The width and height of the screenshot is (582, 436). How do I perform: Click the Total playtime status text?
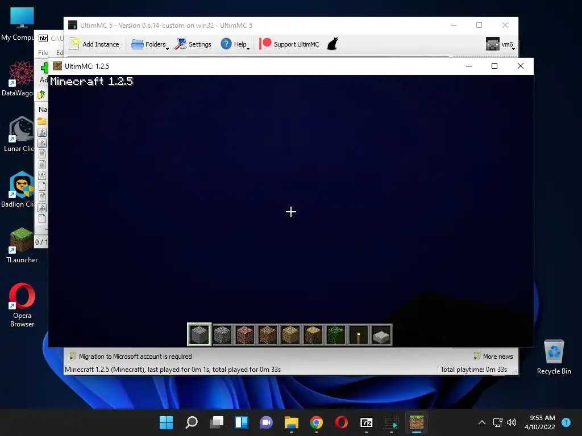(x=473, y=370)
